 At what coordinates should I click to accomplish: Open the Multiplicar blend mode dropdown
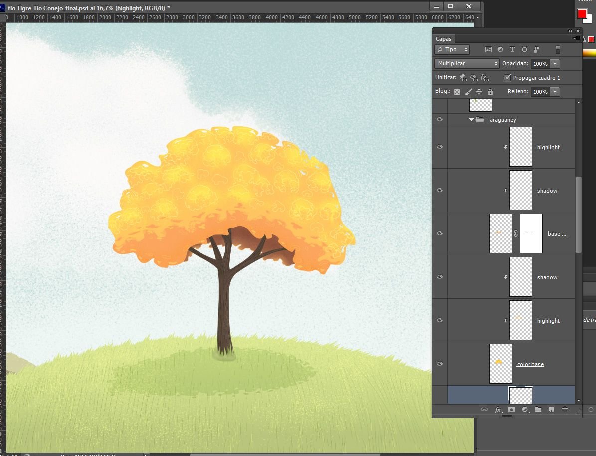[x=467, y=64]
